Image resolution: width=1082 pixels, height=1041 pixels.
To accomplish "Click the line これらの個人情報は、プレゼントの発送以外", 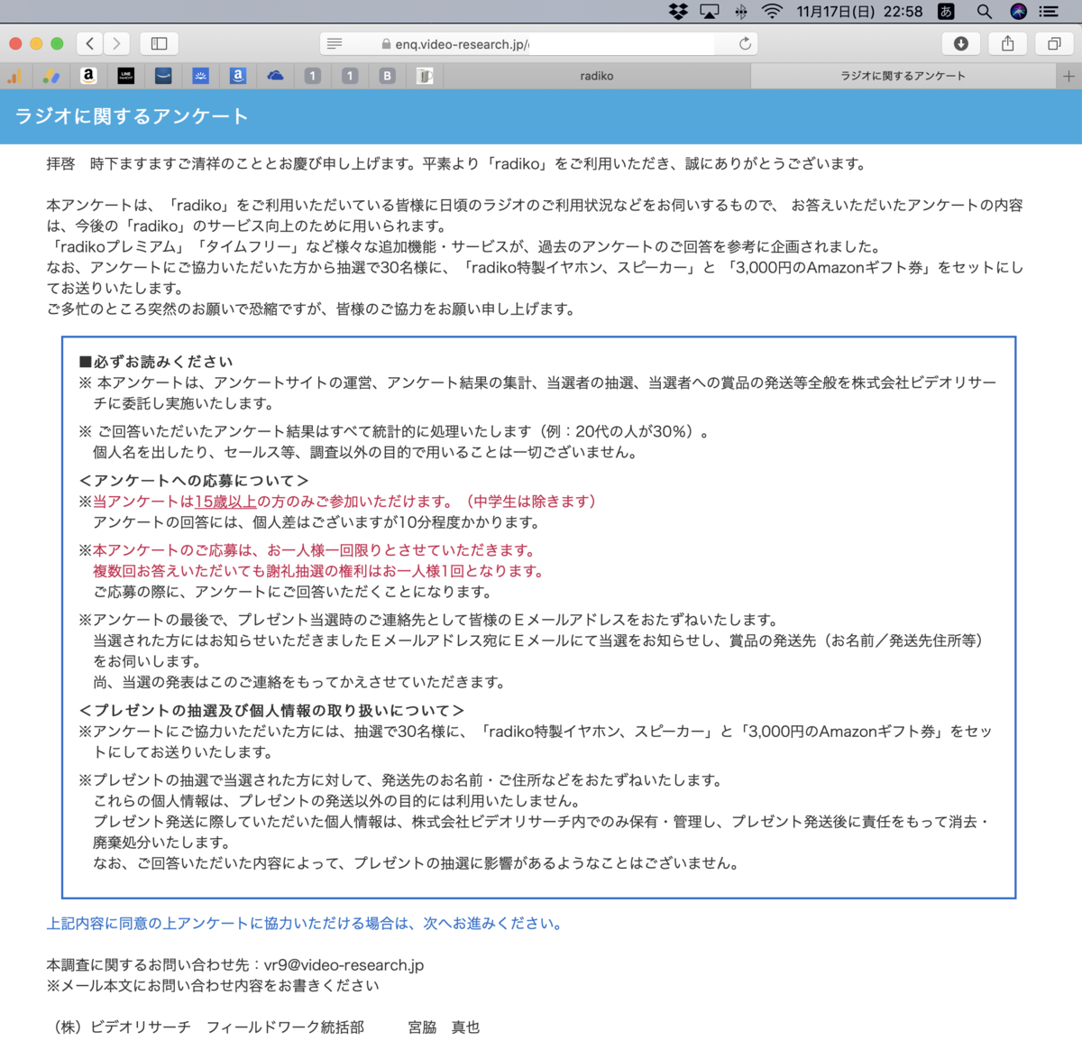I will [x=336, y=800].
